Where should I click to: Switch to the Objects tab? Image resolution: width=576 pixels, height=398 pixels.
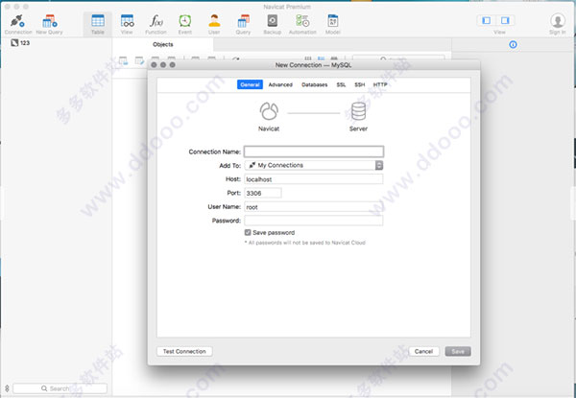click(163, 44)
